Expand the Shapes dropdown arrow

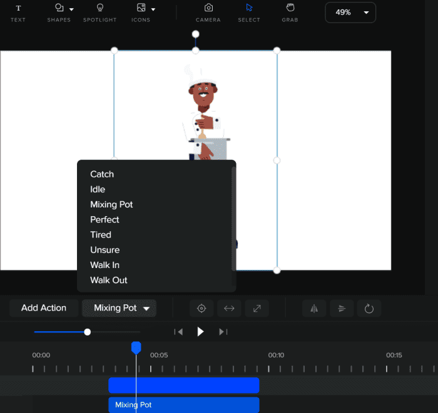tap(71, 9)
